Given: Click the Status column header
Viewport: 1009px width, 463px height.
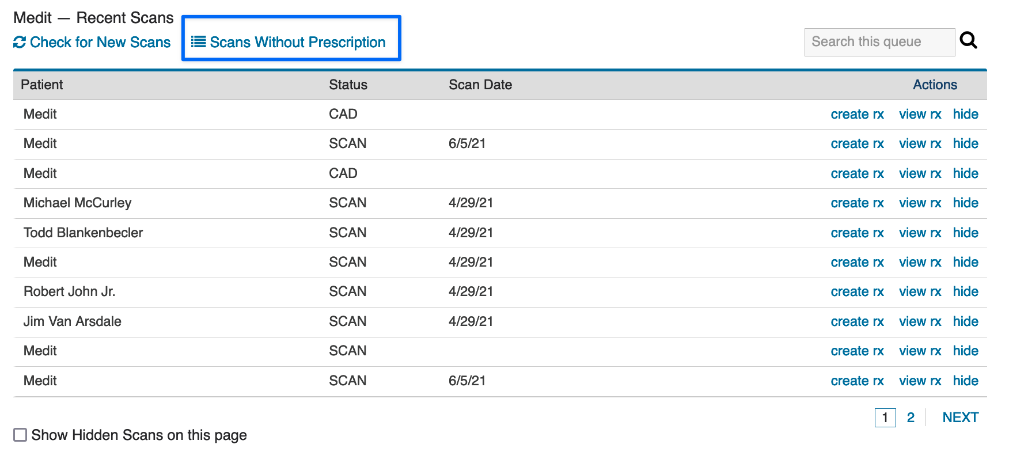Looking at the screenshot, I should (x=348, y=85).
